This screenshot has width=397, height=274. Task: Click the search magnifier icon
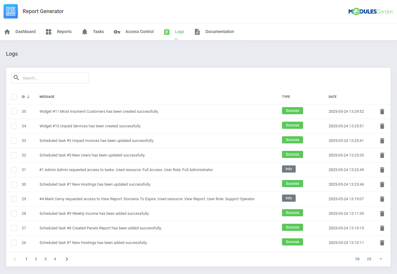[x=16, y=78]
